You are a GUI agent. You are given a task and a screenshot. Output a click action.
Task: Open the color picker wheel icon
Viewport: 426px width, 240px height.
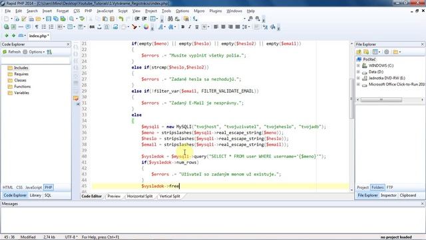pos(146,27)
